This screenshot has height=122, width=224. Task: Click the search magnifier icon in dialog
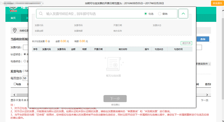click(41, 14)
